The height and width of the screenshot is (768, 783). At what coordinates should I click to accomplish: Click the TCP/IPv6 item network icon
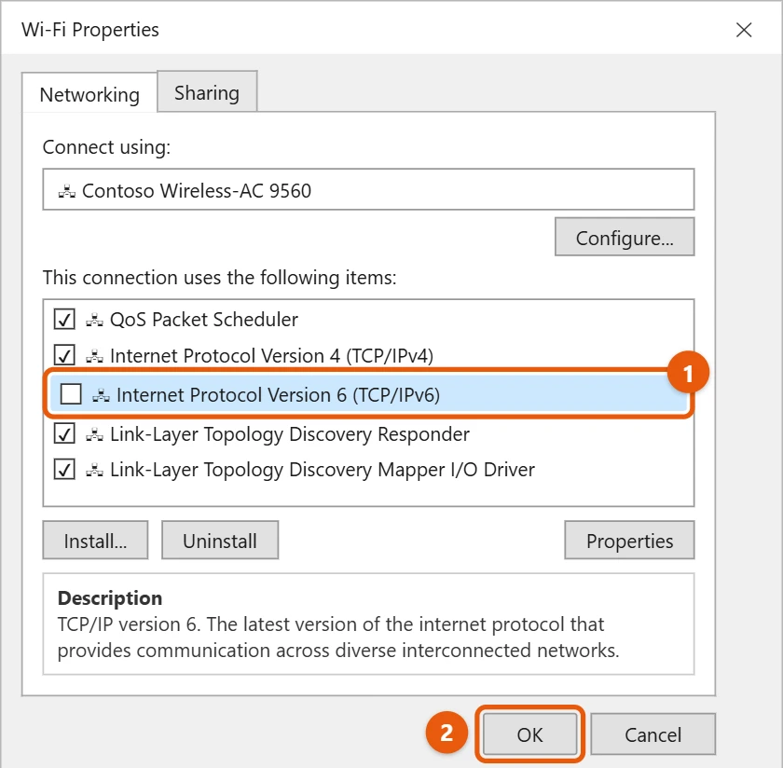tap(101, 395)
